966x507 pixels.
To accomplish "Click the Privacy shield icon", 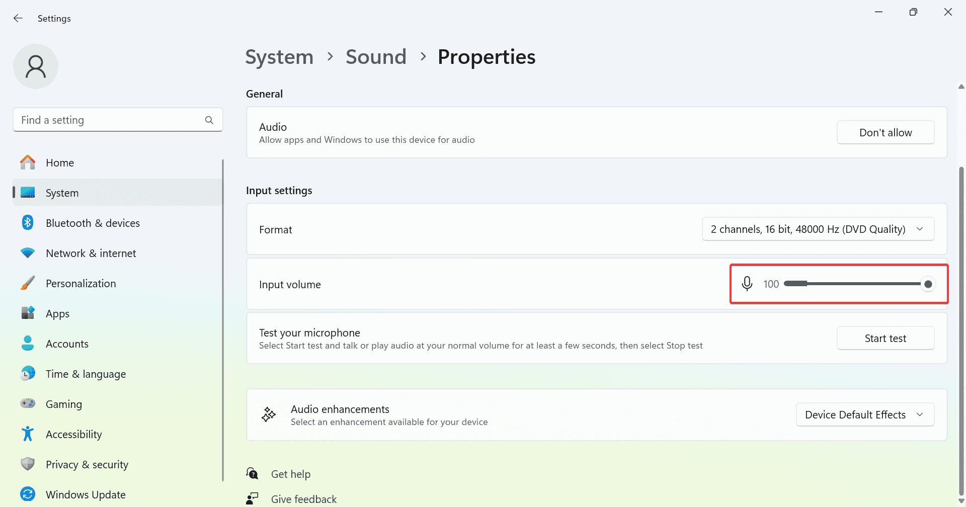I will 28,464.
